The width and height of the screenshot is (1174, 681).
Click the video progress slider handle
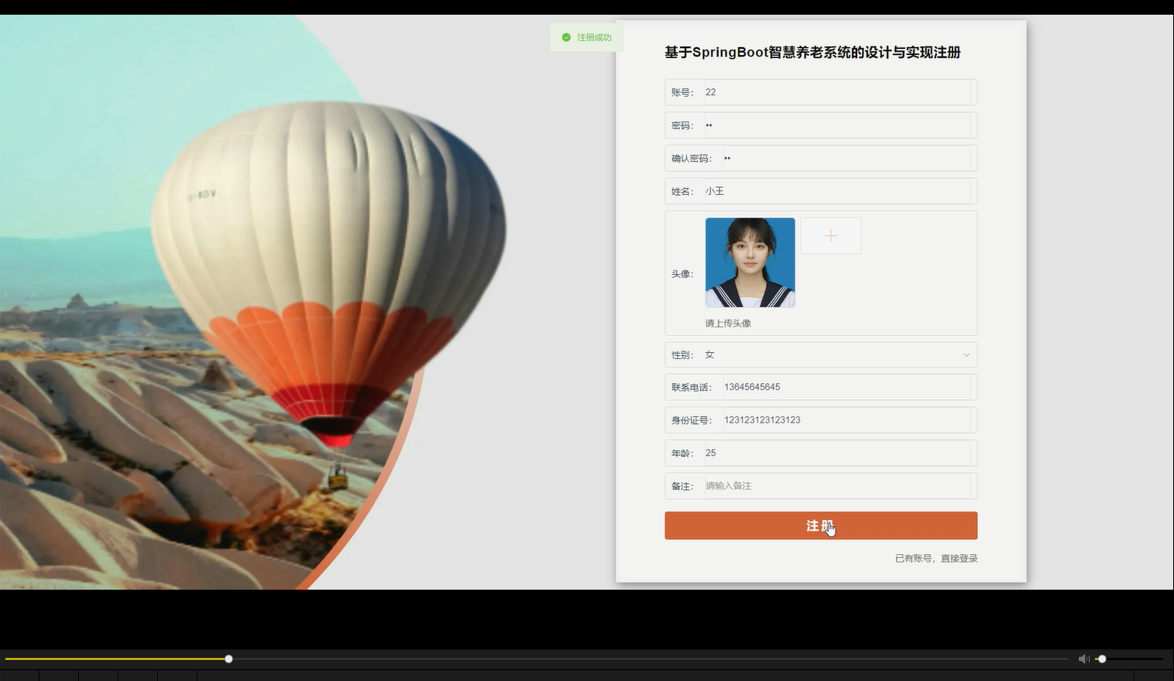(228, 659)
